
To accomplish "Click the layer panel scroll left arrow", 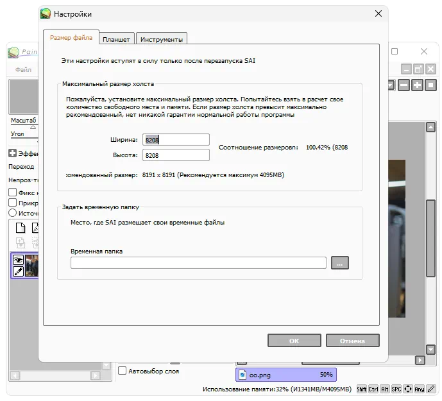I will [x=15, y=375].
